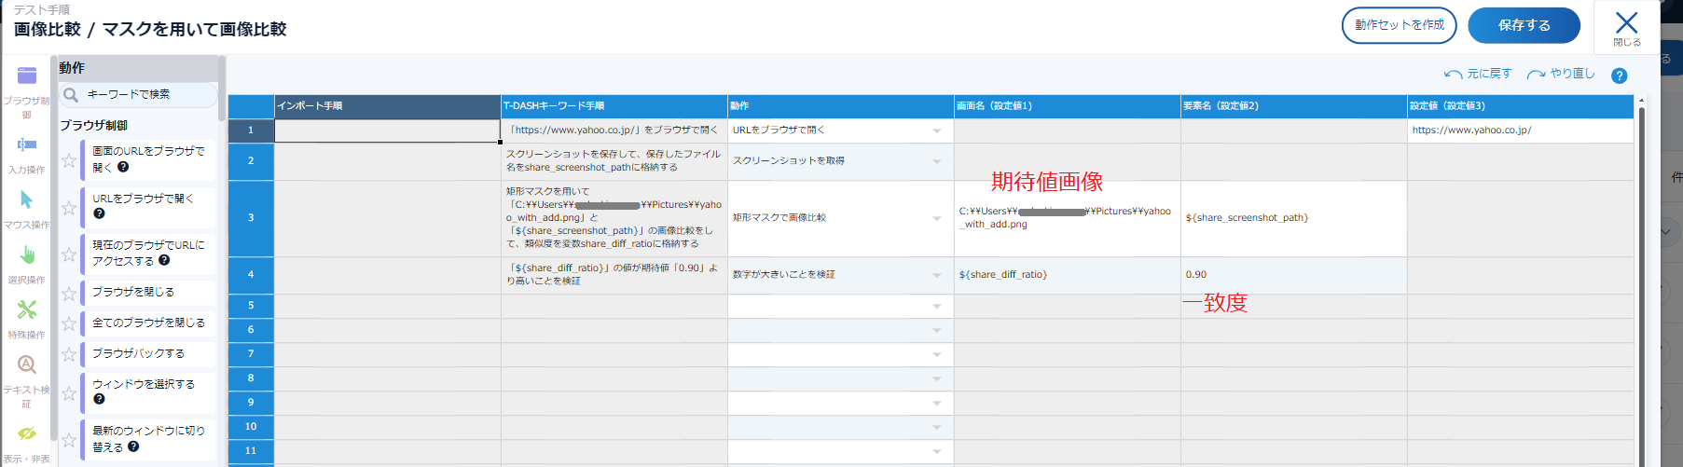The image size is (1683, 467).
Task: Open the ブラウザ制御 category icon
Action: click(27, 76)
